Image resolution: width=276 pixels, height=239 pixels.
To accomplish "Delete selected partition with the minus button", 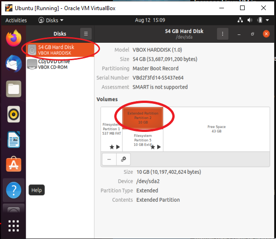I will pos(109,159).
